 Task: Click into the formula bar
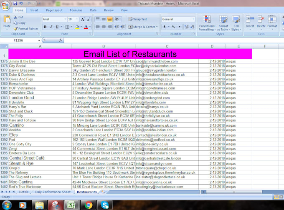[173, 40]
